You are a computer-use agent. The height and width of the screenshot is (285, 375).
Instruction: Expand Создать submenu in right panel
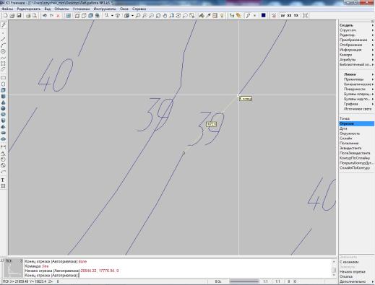(356, 25)
